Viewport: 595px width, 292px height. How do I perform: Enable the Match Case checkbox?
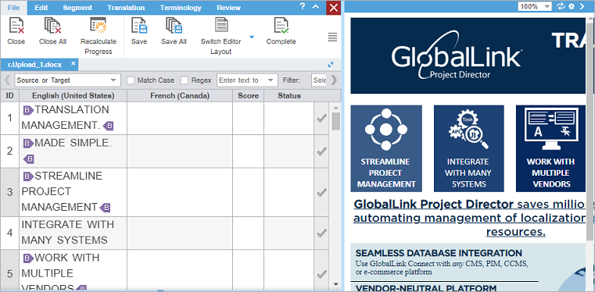[131, 80]
